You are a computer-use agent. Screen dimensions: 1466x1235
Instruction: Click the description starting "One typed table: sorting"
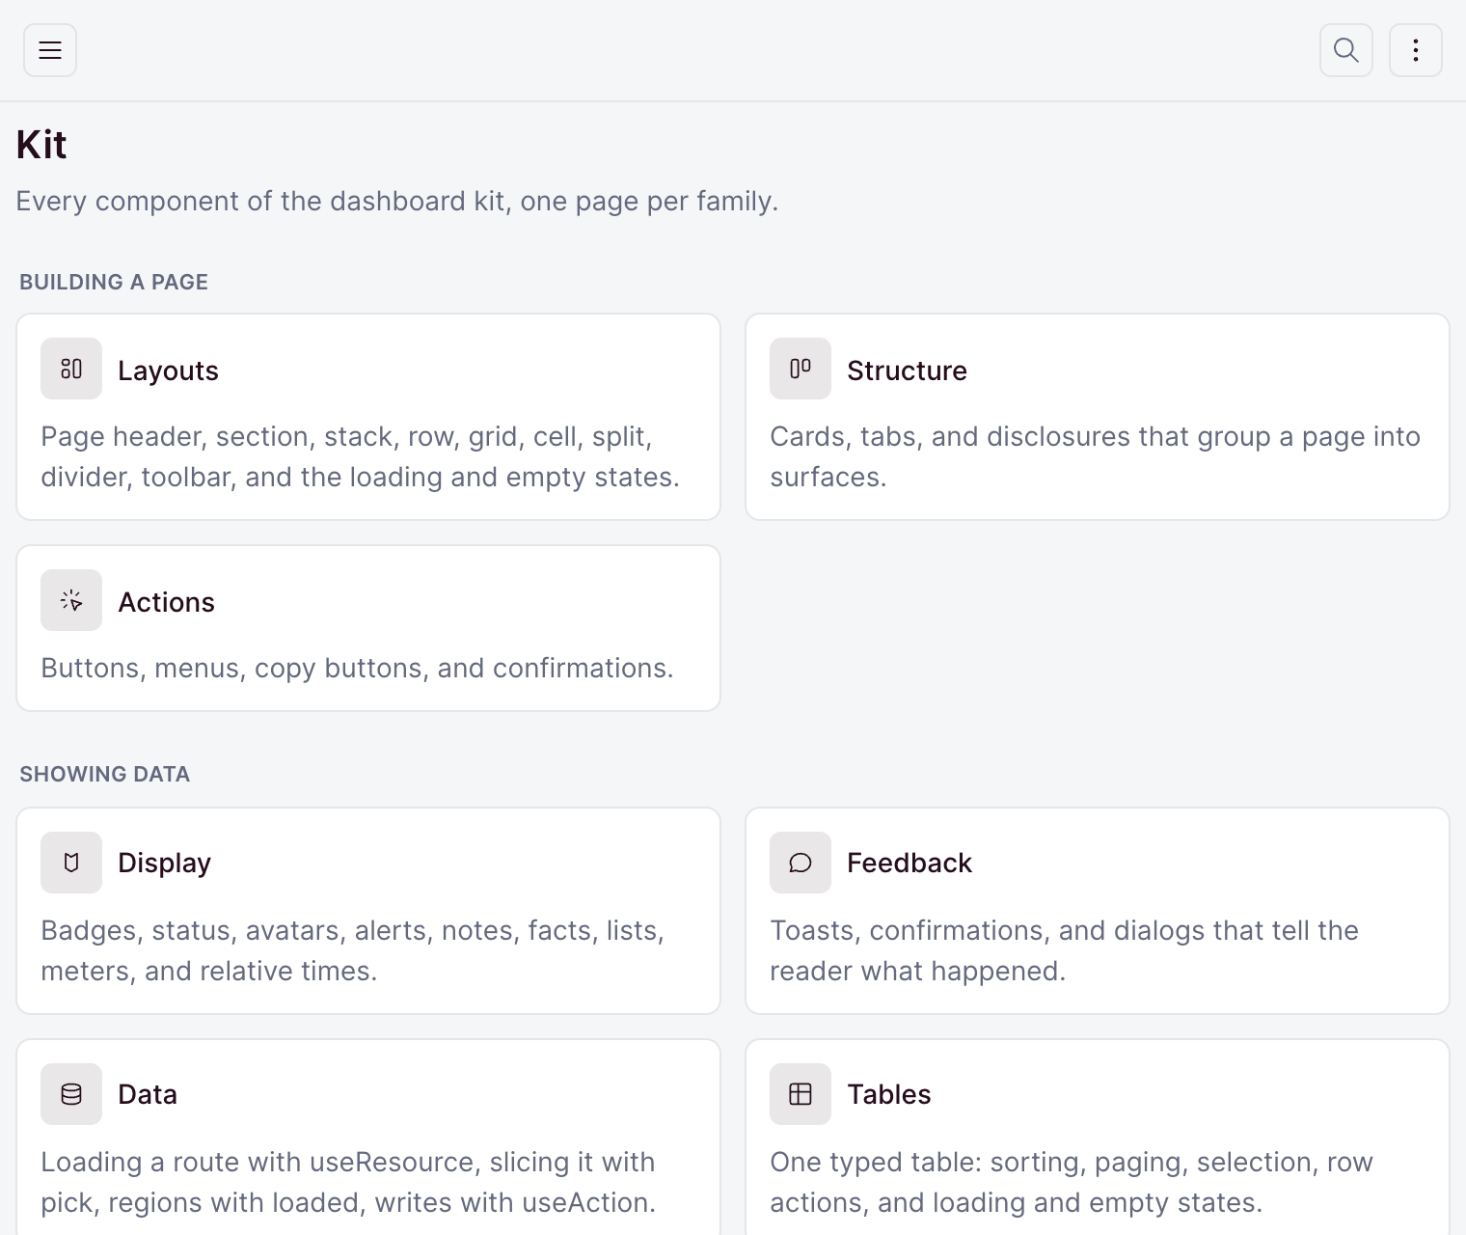click(x=1072, y=1182)
